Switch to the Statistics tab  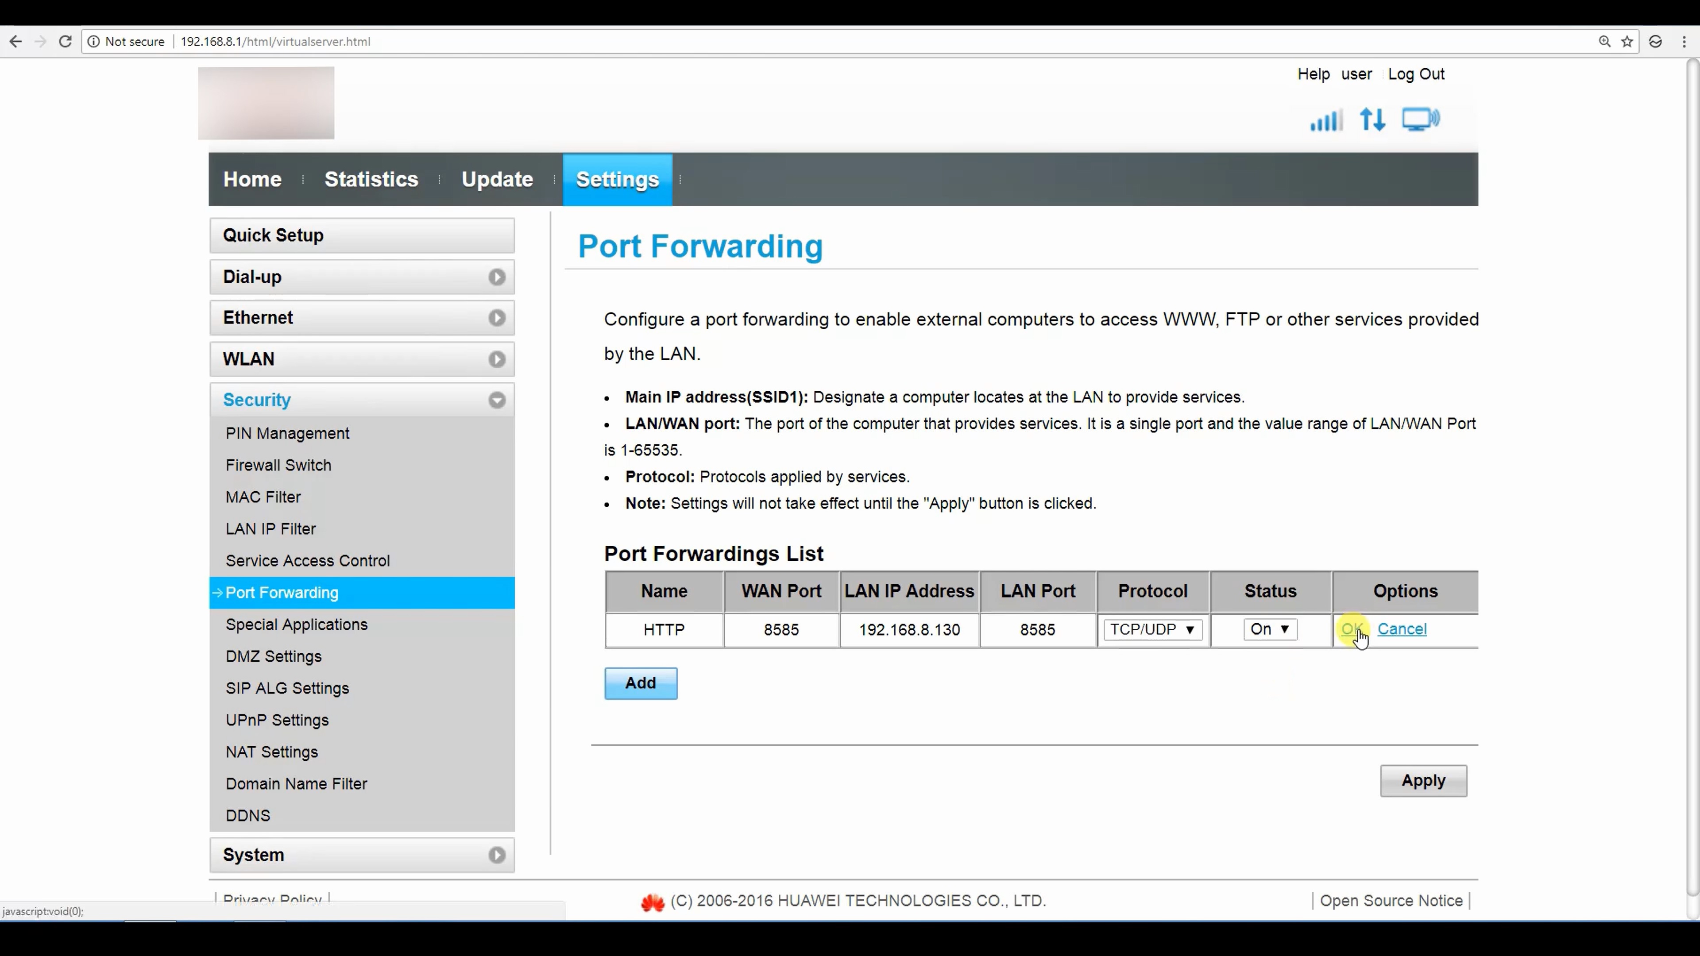pos(371,179)
